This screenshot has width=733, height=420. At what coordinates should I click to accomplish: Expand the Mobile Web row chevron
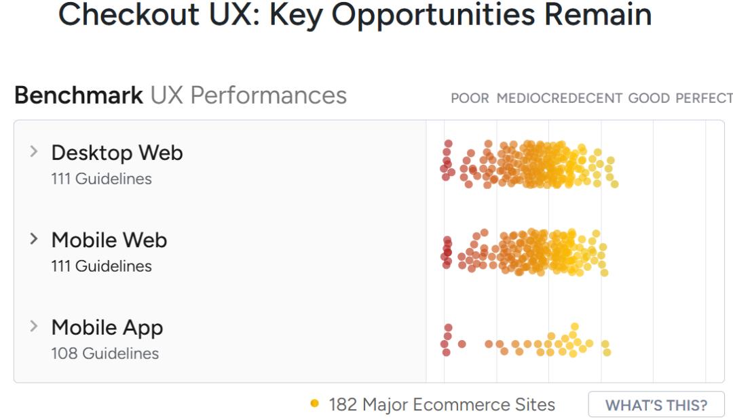[x=34, y=239]
